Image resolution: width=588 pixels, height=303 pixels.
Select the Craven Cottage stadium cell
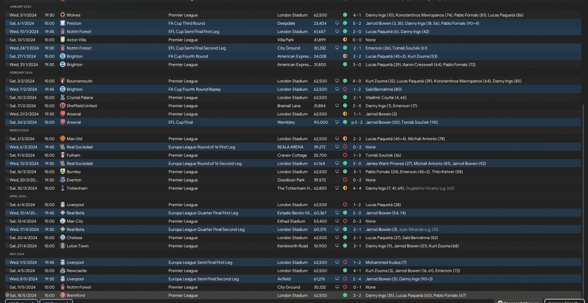[292, 155]
